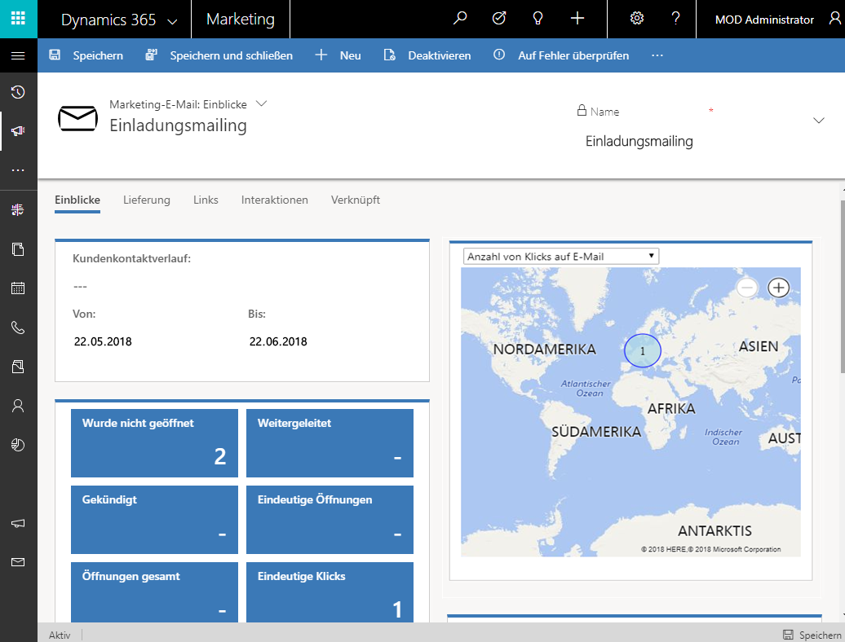Click the help question mark icon

point(676,19)
